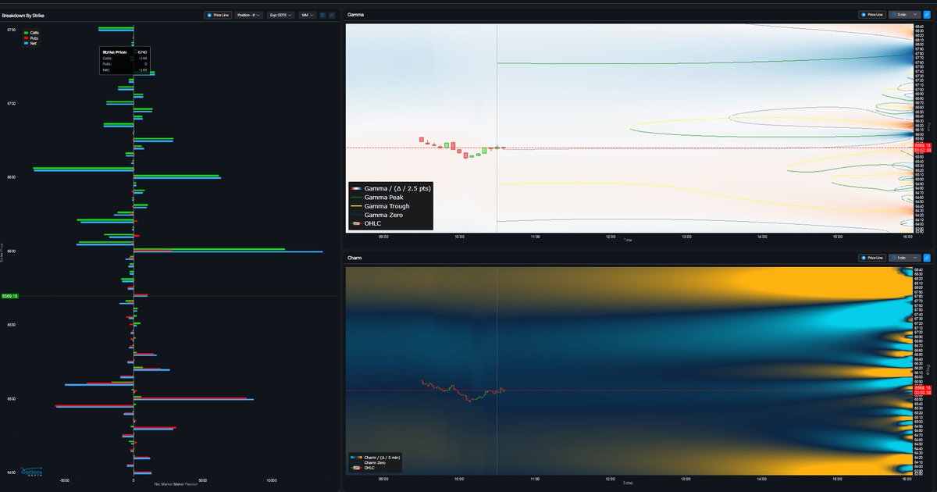This screenshot has height=492, width=937.
Task: Toggle OHLC legend entry in Charm chart
Action: [x=362, y=469]
